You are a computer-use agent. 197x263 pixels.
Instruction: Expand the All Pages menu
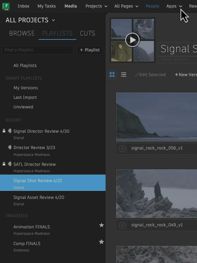126,6
